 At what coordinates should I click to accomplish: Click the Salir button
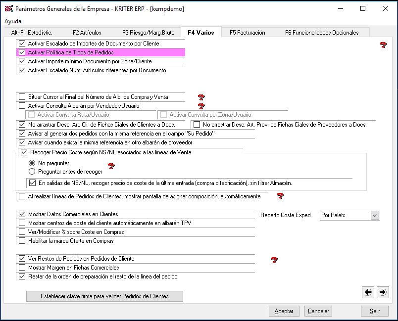(375, 311)
